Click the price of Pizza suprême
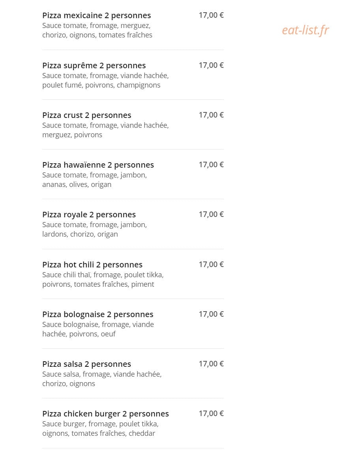The image size is (347, 450). pyautogui.click(x=211, y=65)
